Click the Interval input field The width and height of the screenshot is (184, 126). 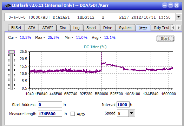pos(123,104)
